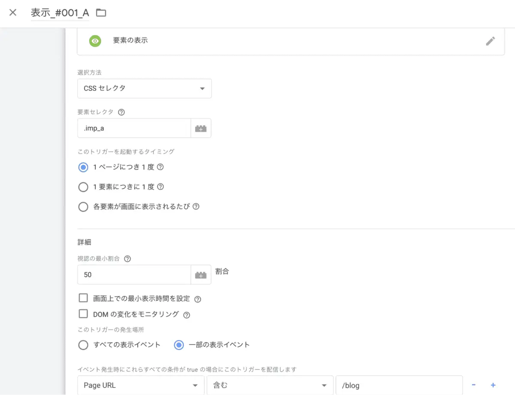The width and height of the screenshot is (515, 395).
Task: Check DOM の変化をモニタリング checkbox
Action: (83, 314)
